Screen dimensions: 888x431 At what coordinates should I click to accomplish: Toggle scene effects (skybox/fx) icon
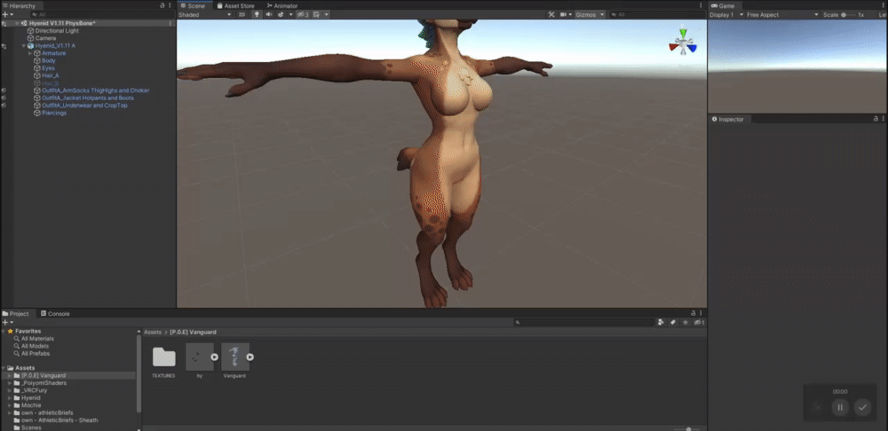pos(281,15)
